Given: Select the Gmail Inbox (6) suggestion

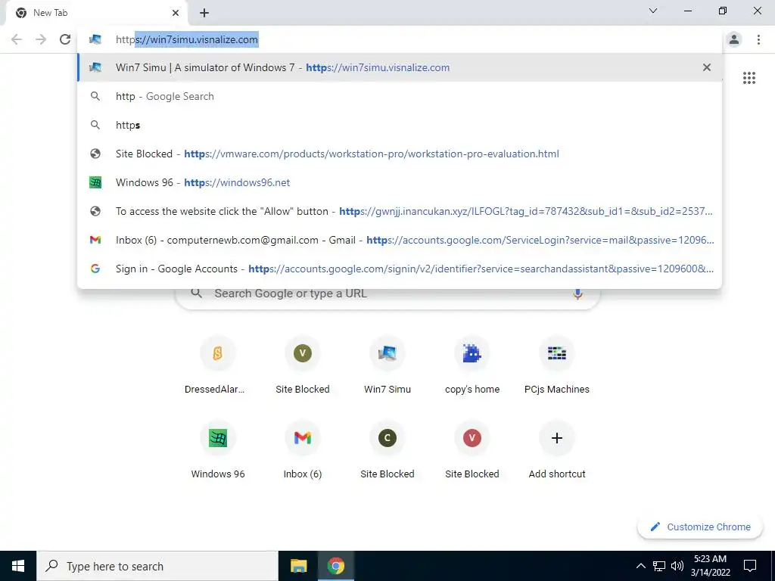Looking at the screenshot, I should click(x=400, y=240).
